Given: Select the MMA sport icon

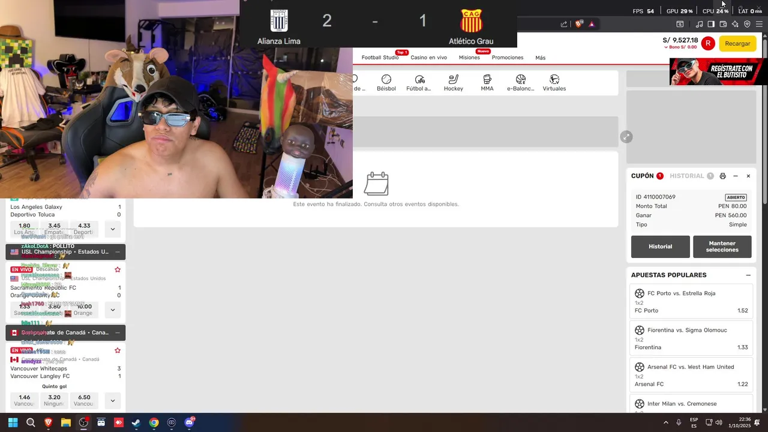Looking at the screenshot, I should tap(487, 83).
